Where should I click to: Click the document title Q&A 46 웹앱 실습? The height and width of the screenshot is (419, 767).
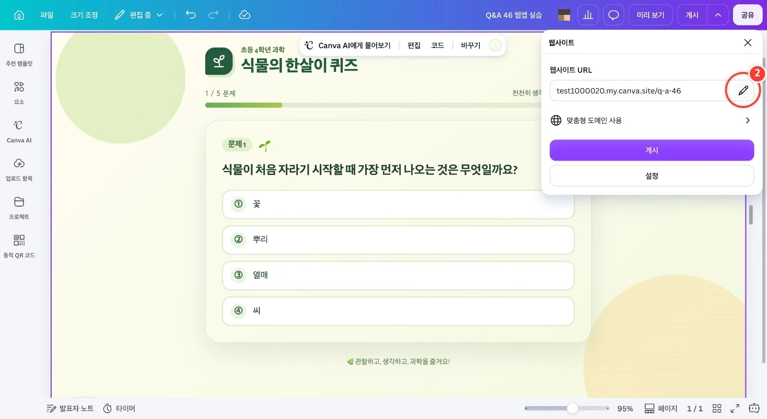pyautogui.click(x=513, y=15)
